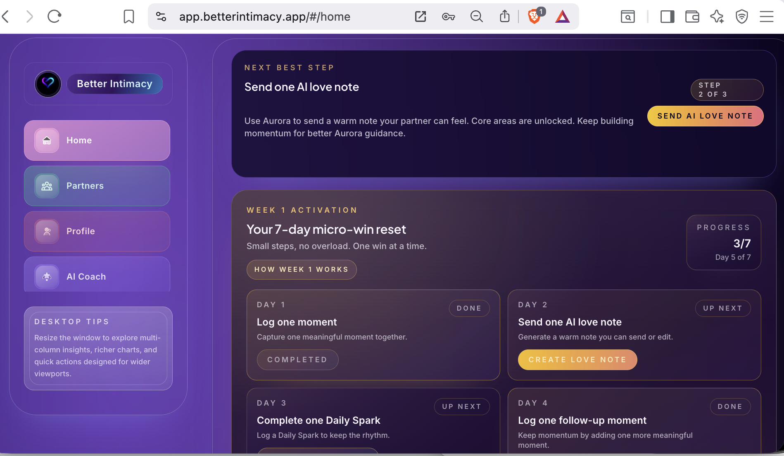Open the Brave Wallet icon
This screenshot has height=456, width=784.
[692, 17]
